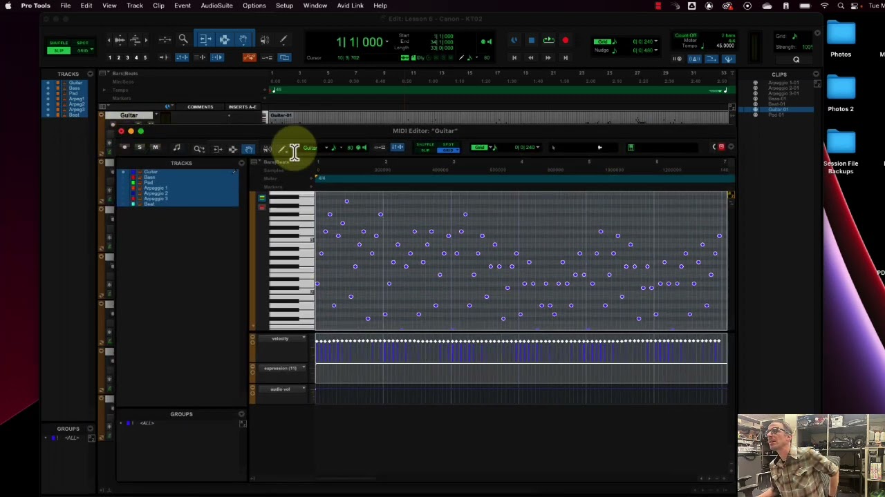This screenshot has height=497, width=885.
Task: Select the Guitar track name in edit window
Action: pyautogui.click(x=129, y=115)
